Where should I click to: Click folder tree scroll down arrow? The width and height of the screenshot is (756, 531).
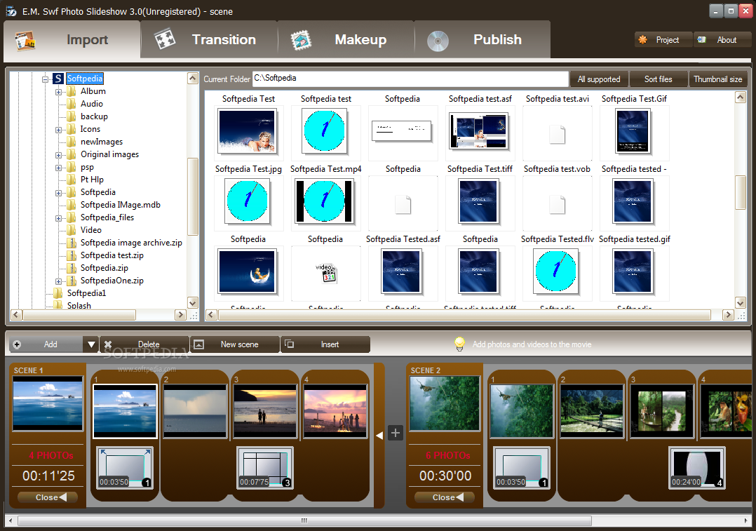[x=192, y=303]
